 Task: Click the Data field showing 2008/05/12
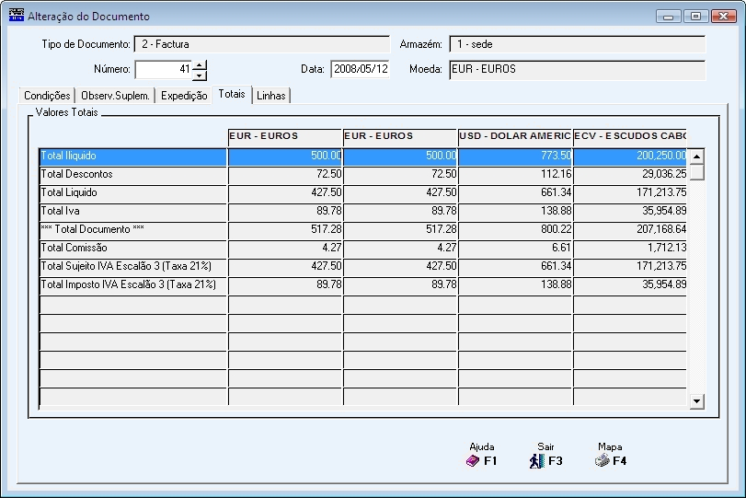[361, 70]
